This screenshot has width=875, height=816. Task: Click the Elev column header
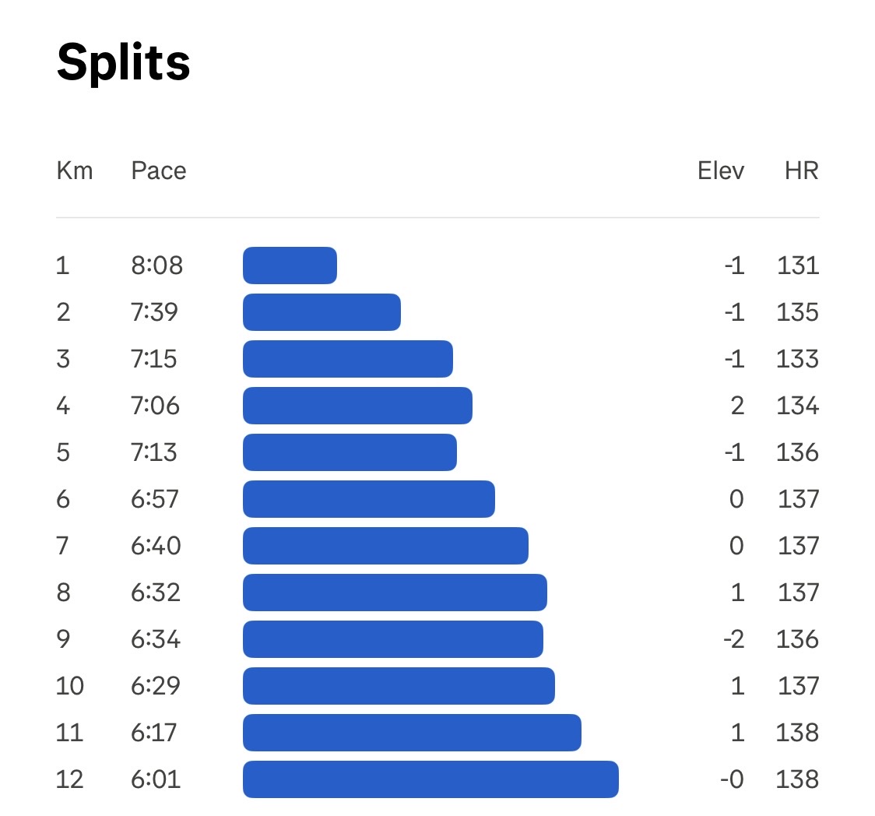click(x=720, y=171)
